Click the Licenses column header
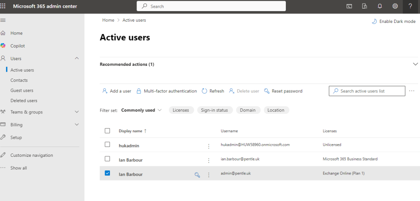The width and height of the screenshot is (420, 201). [x=330, y=131]
